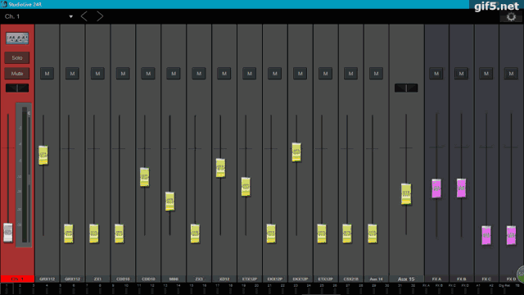Grab the XD12 yellow fader cap
This screenshot has height=295, width=524.
point(220,167)
